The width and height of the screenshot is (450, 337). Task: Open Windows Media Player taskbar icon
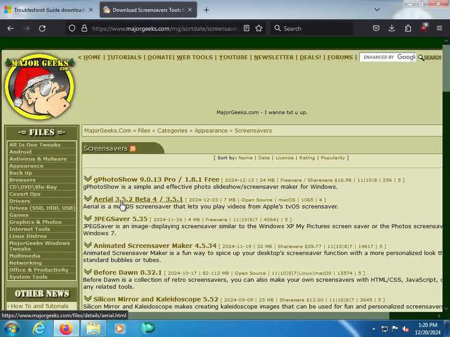pyautogui.click(x=120, y=328)
